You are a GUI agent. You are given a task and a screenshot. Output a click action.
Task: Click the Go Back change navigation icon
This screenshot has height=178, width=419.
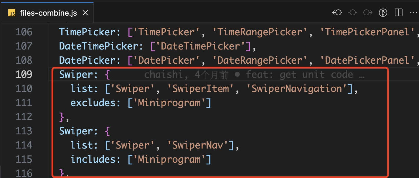337,12
